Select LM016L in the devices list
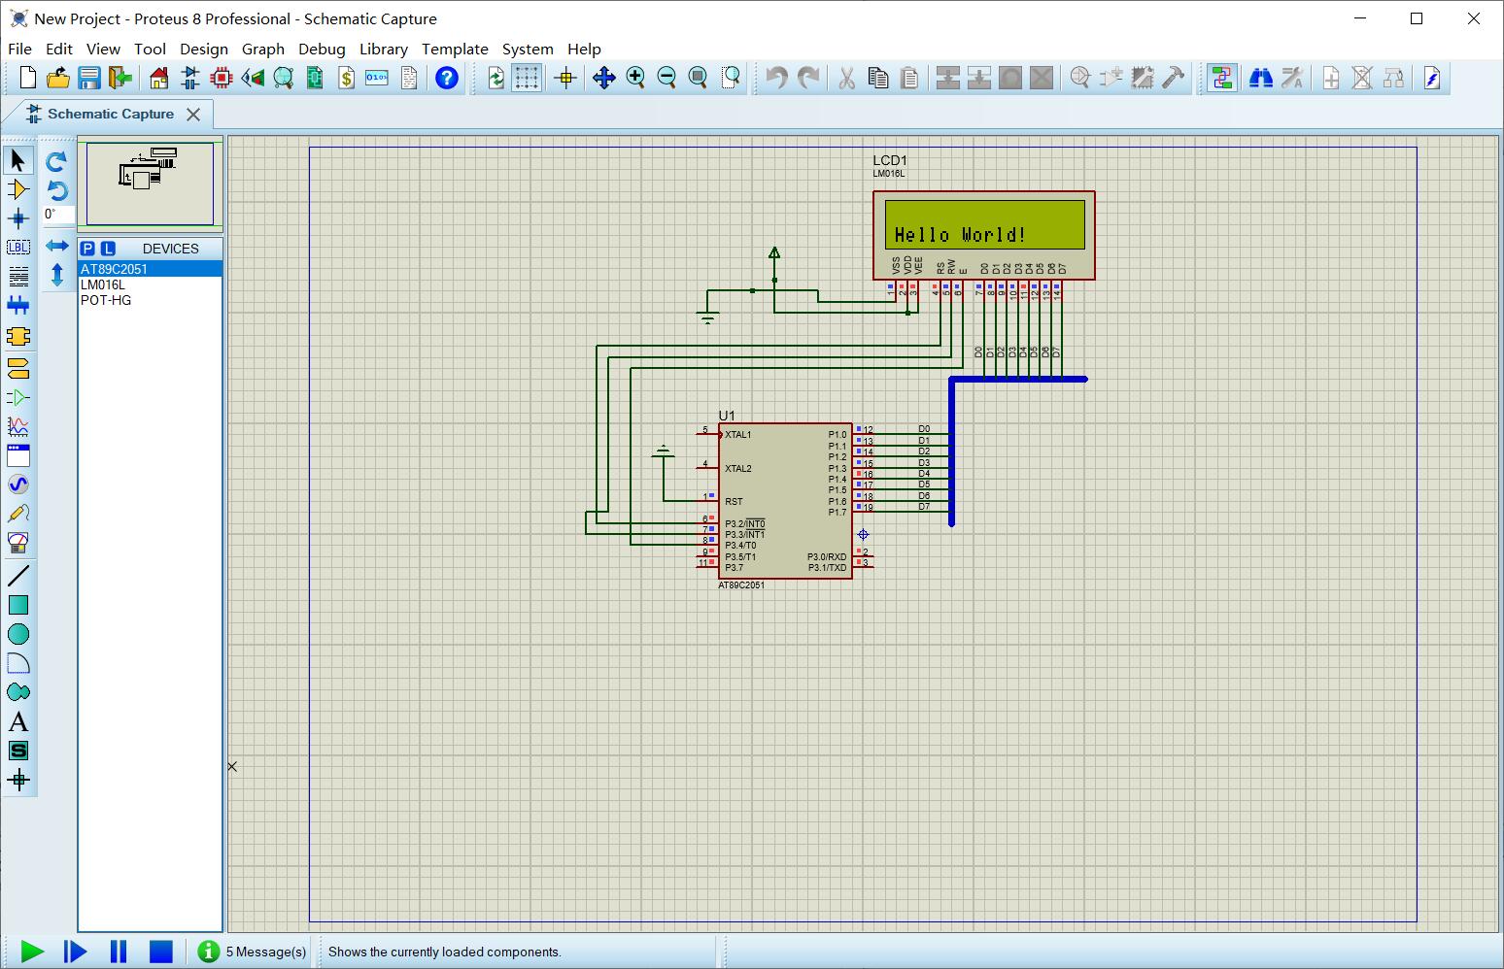The image size is (1504, 969). 150,284
